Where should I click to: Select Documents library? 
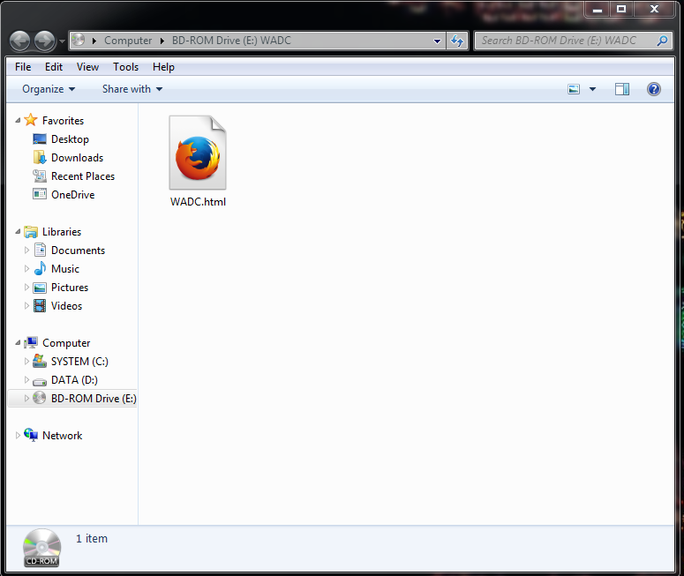point(78,251)
